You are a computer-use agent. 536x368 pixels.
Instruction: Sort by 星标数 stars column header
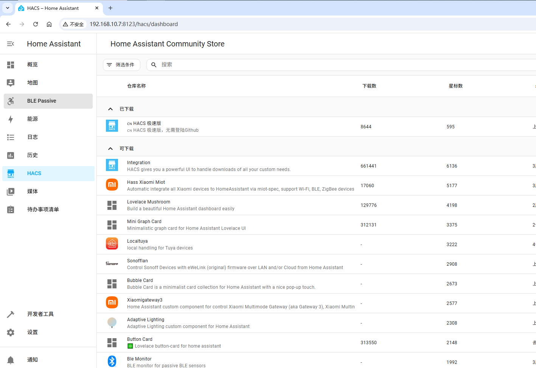point(455,86)
